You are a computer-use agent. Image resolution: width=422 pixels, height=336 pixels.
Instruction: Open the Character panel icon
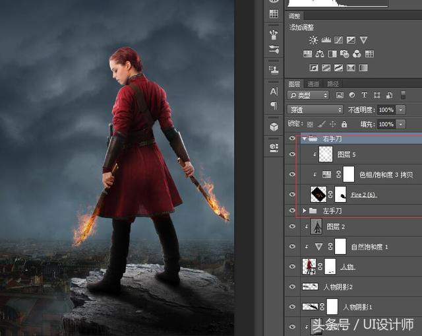(x=274, y=91)
